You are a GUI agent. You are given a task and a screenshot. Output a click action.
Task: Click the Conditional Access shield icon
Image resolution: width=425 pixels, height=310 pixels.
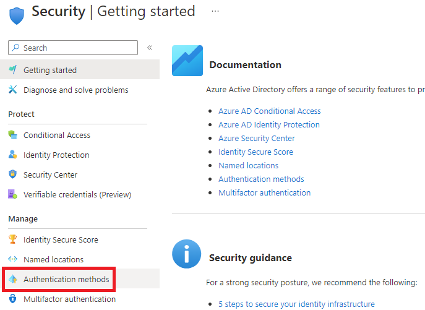point(12,135)
